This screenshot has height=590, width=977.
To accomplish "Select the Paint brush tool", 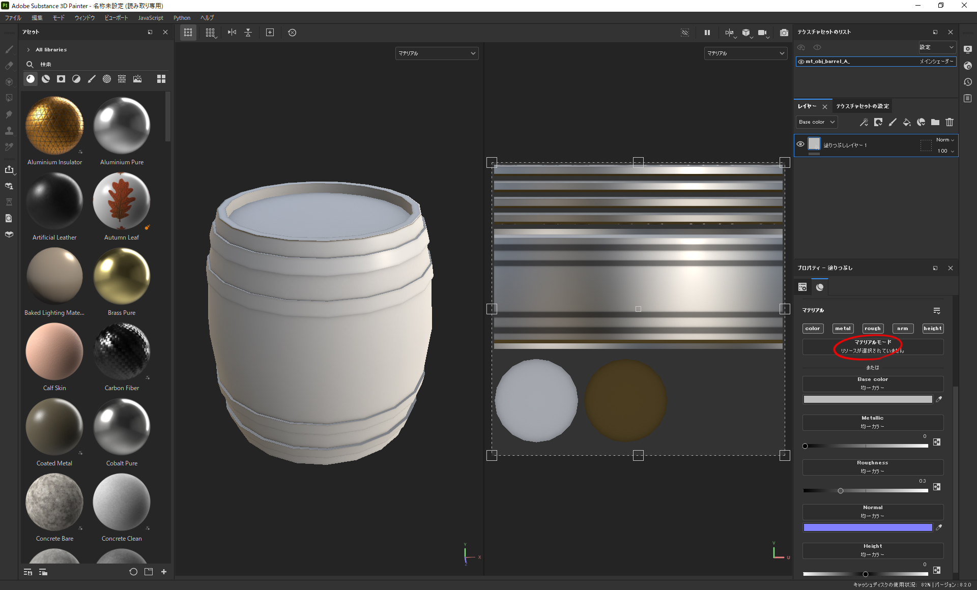I will coord(9,49).
